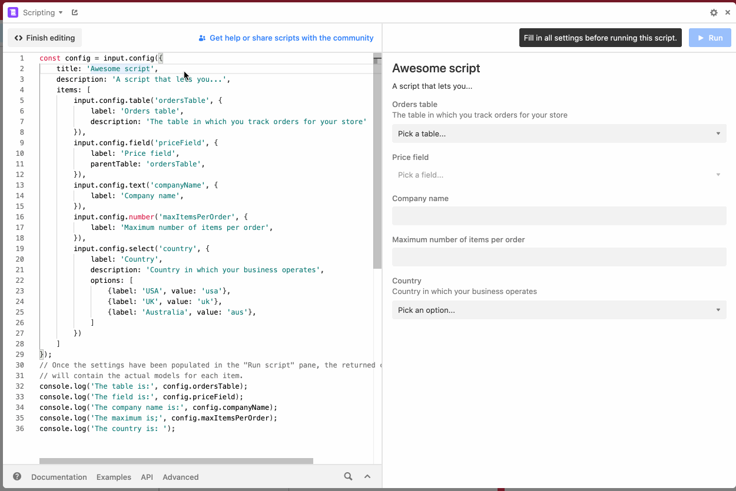This screenshot has width=736, height=491.
Task: Open the Price field picker dropdown
Action: coord(559,175)
